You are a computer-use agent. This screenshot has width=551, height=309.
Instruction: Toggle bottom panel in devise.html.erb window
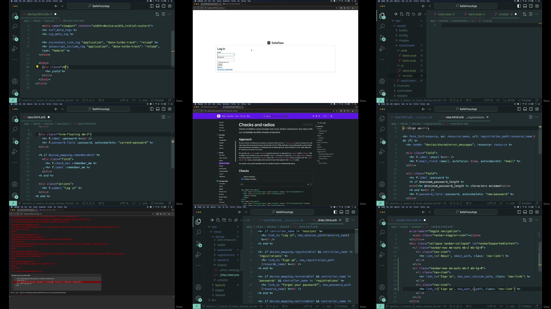[x=158, y=6]
